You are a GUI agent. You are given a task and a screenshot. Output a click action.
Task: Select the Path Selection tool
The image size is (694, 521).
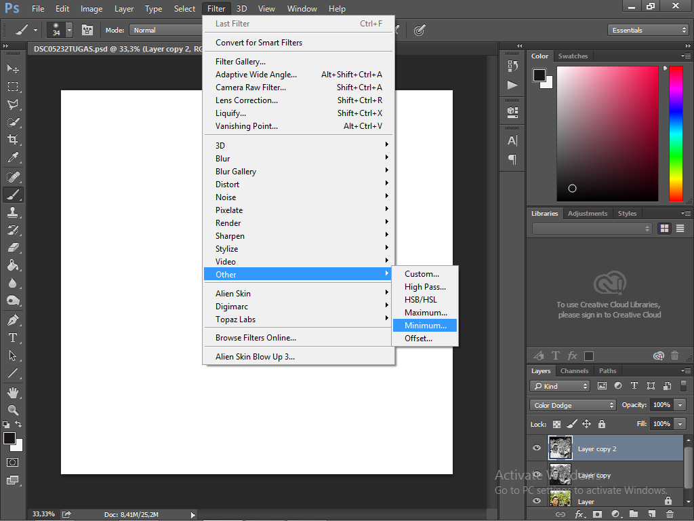[13, 355]
